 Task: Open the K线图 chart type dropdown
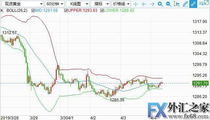(x=78, y=4)
